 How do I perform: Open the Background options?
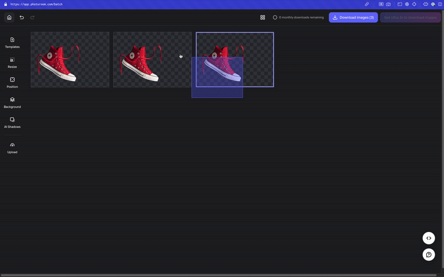click(x=12, y=102)
